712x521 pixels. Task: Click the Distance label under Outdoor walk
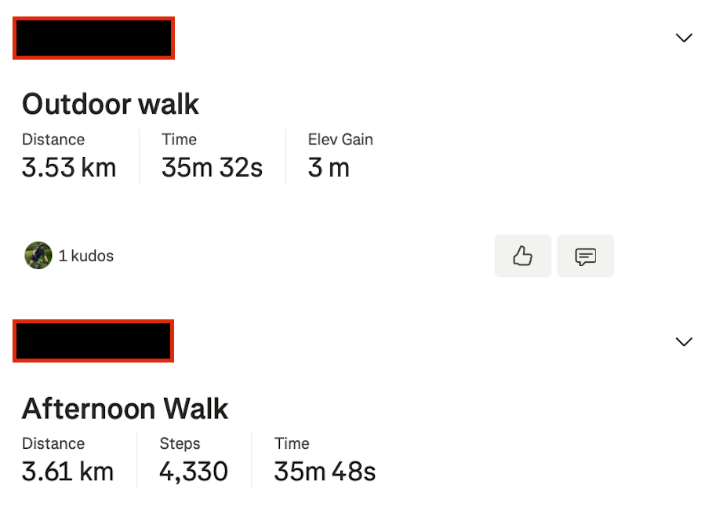[x=53, y=140]
